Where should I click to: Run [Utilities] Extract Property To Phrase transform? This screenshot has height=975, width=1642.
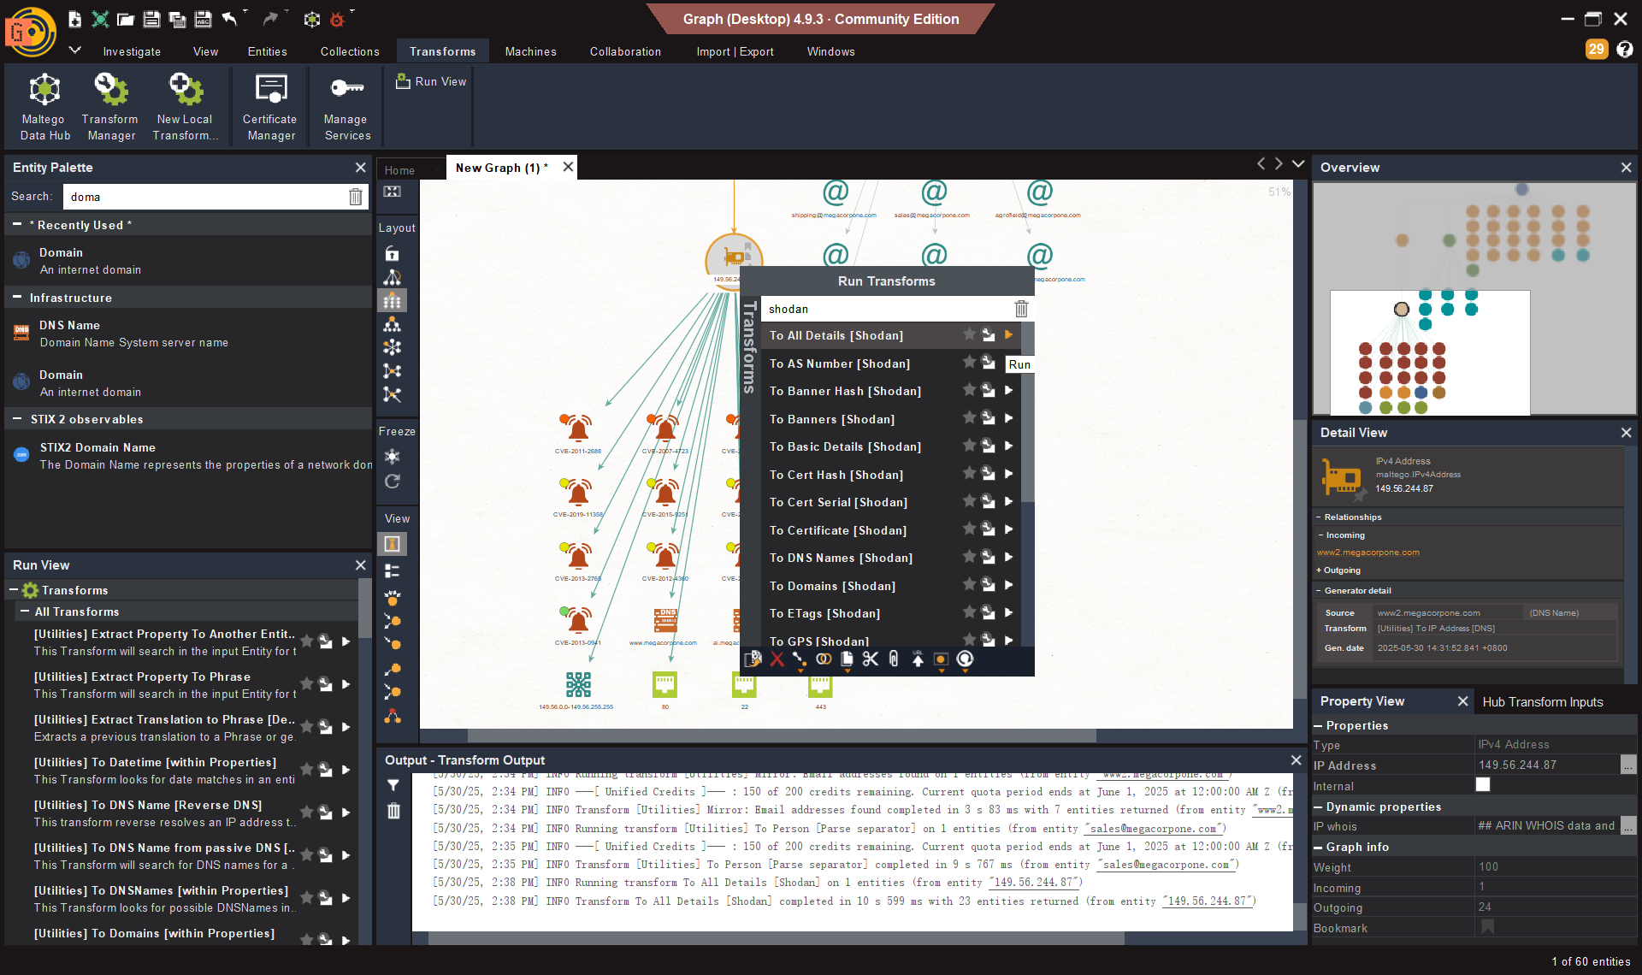click(346, 684)
